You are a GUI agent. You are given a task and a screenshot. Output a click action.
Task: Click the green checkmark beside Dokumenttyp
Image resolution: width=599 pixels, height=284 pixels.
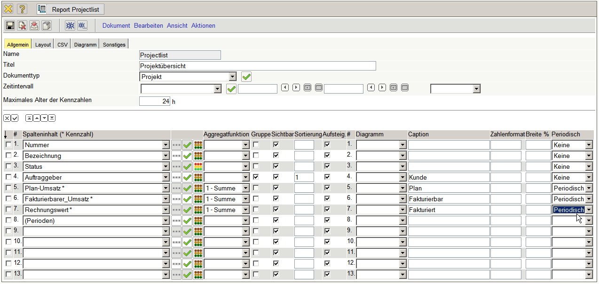(246, 76)
